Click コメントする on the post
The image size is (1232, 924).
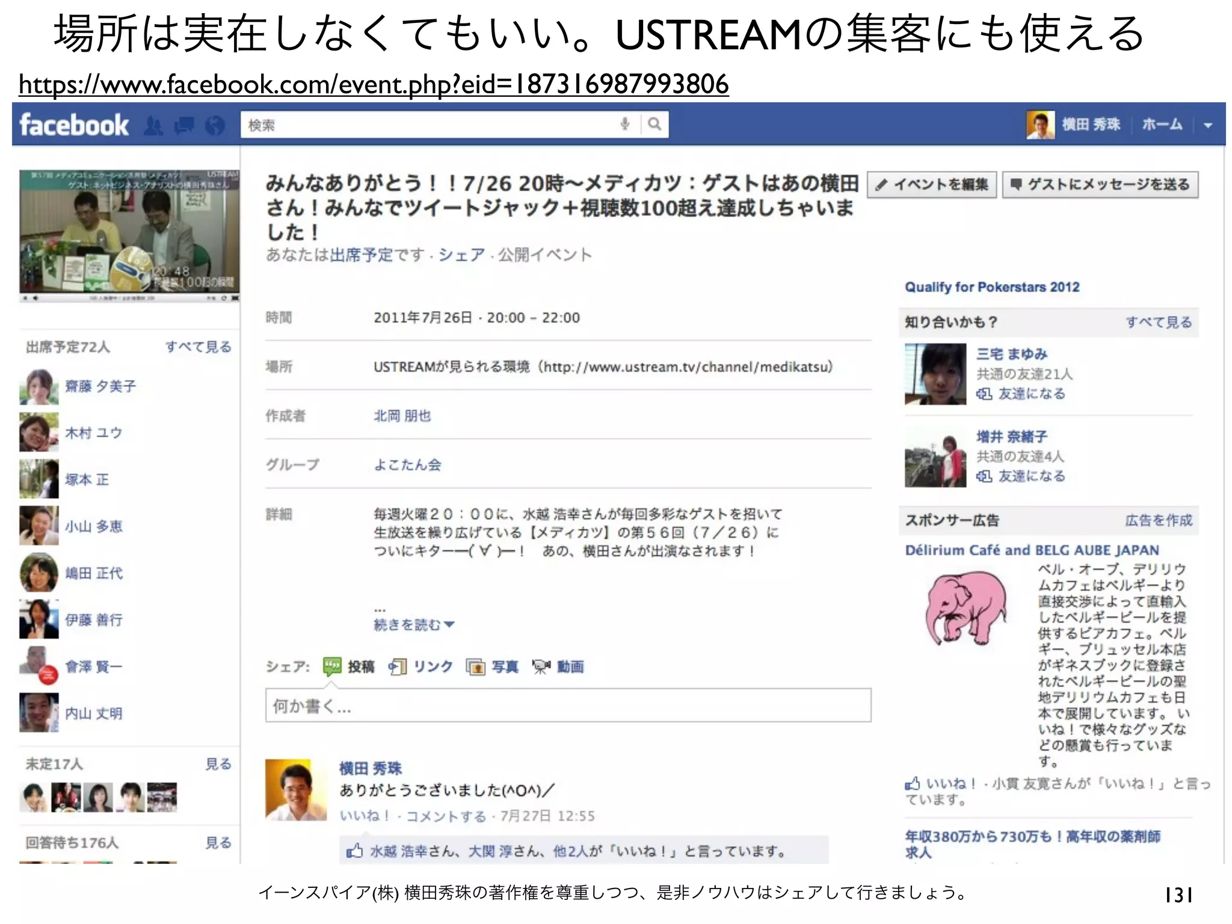coord(446,816)
